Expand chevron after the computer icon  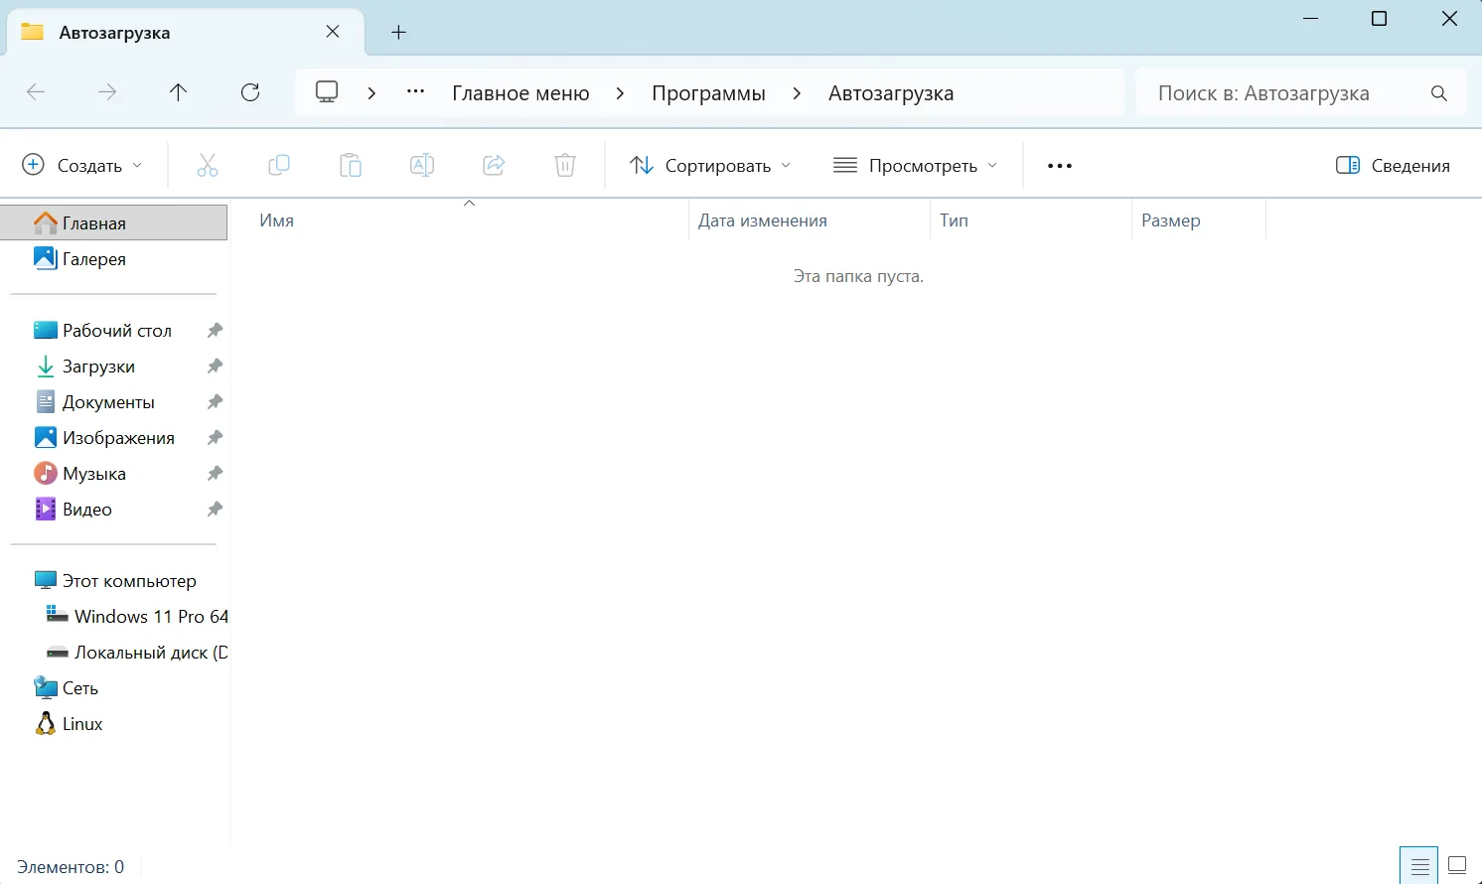coord(371,93)
